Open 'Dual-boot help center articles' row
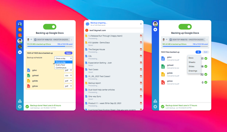The width and height of the screenshot is (227, 132). click(x=113, y=91)
